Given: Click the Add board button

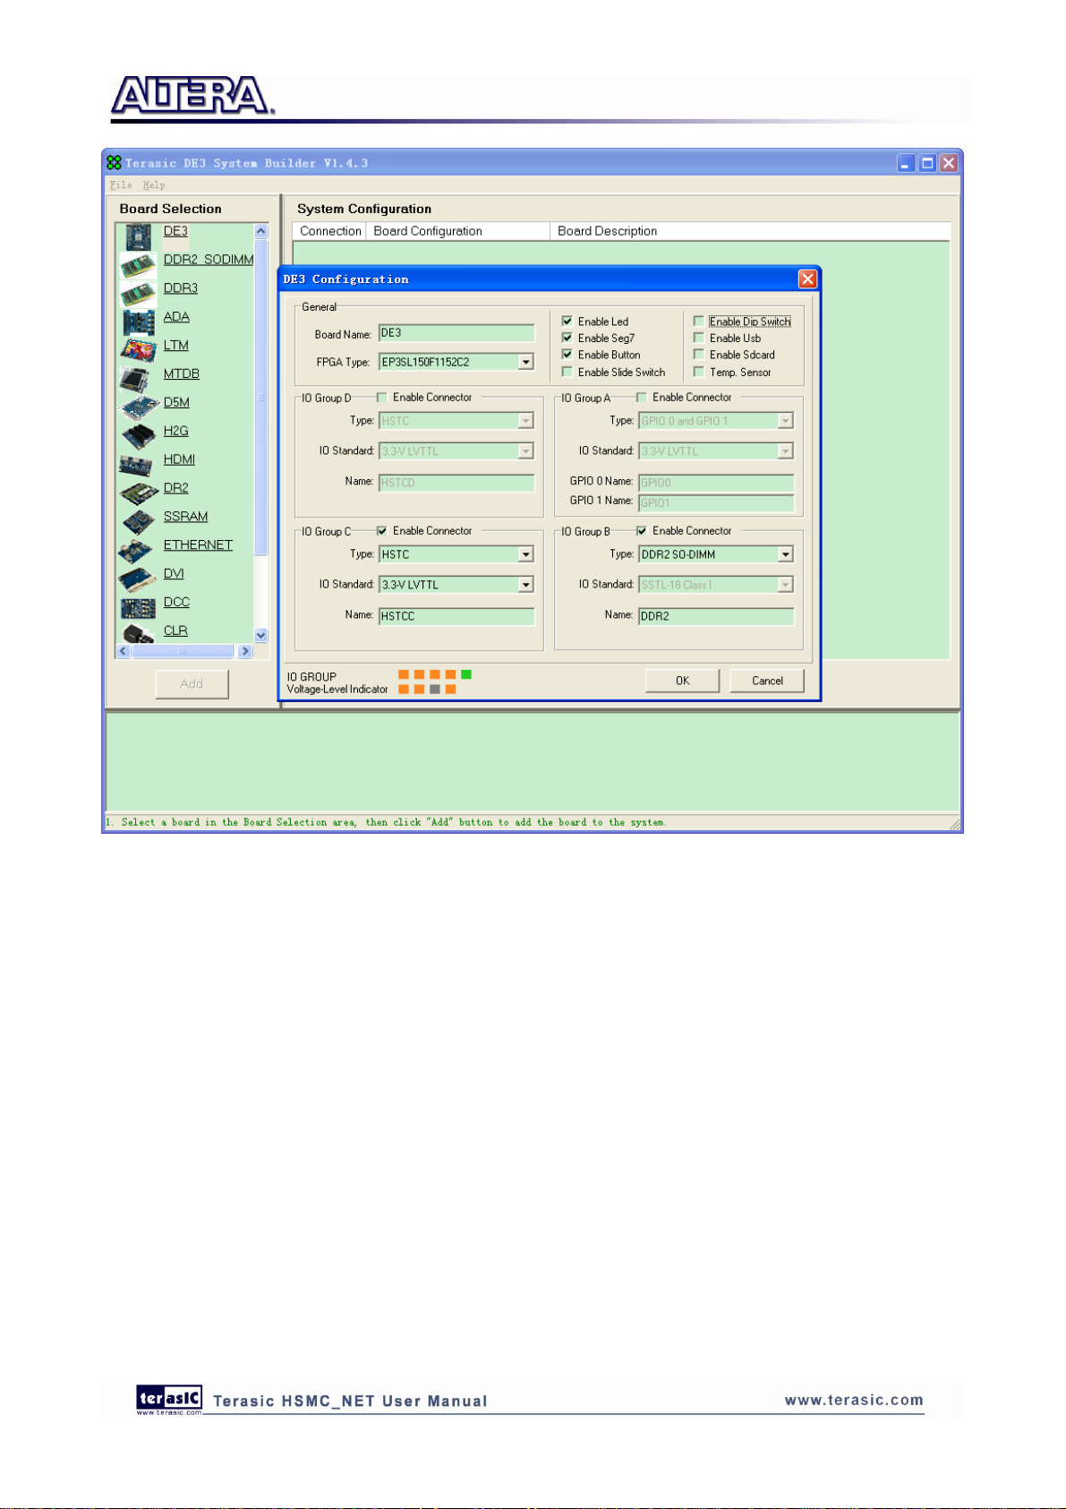Looking at the screenshot, I should pos(192,683).
